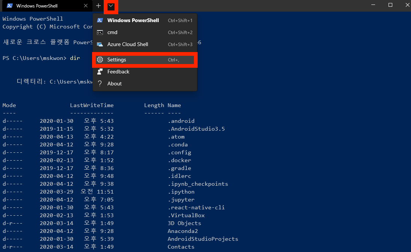Click the Ctrl+Shift+3 shortcut label
411x252 pixels.
[x=180, y=45]
